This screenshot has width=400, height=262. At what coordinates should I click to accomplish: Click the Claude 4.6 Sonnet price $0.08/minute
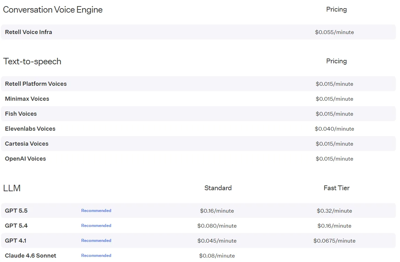(217, 256)
